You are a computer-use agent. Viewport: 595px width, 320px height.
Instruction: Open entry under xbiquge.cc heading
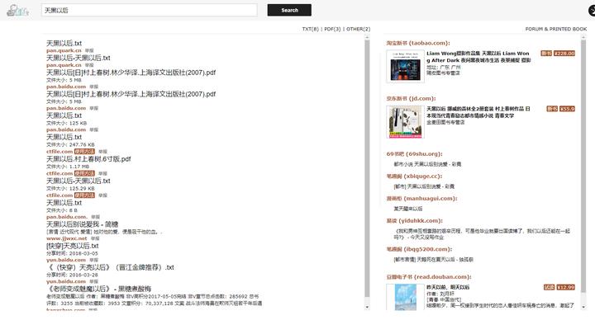click(424, 186)
